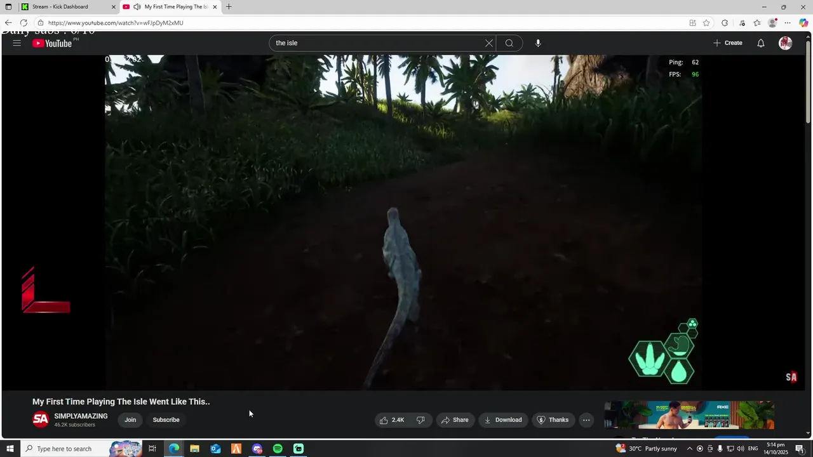The image size is (813, 457).
Task: Click the Thanks button
Action: 553,420
